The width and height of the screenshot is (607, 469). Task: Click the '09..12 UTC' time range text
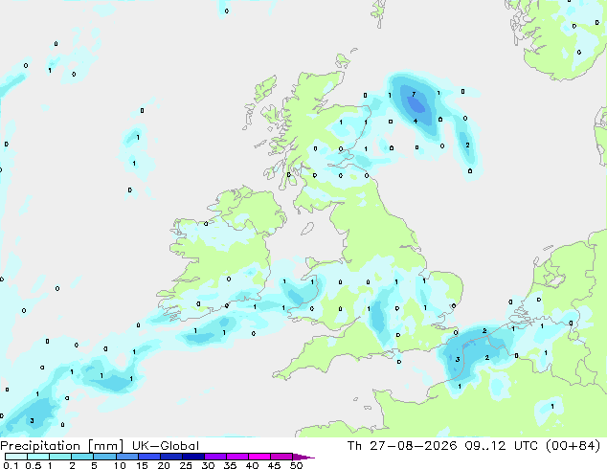(x=502, y=446)
